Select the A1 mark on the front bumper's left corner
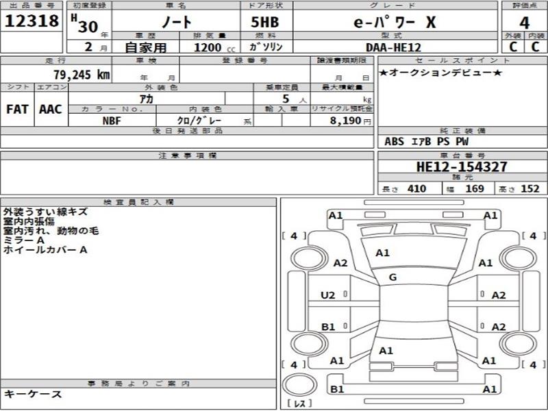Viewport: 548px width, 411px height. tap(336, 216)
